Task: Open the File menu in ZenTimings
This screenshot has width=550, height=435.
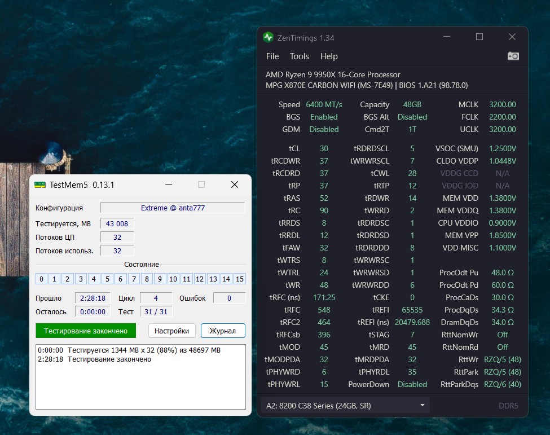Action: coord(272,56)
